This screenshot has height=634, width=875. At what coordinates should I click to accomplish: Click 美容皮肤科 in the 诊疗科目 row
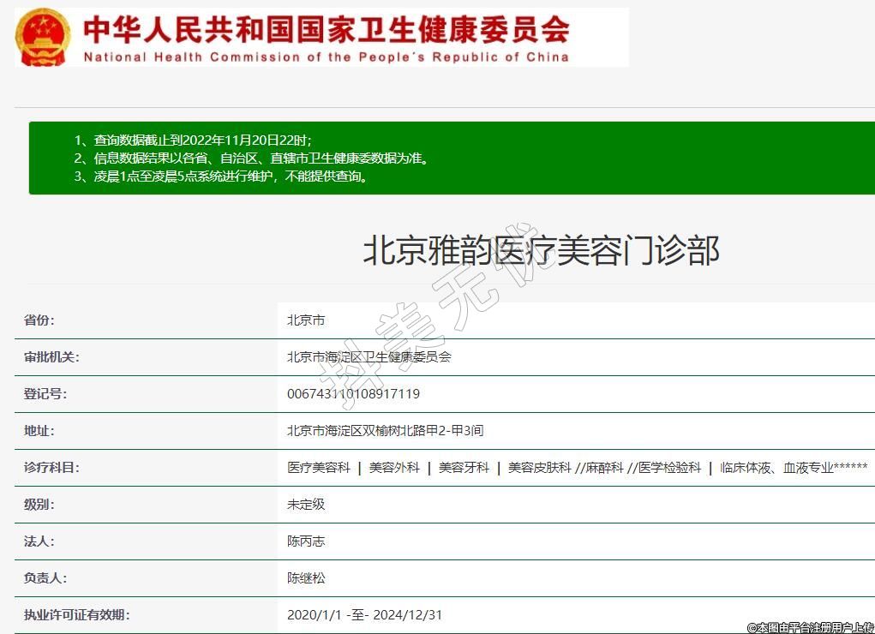[539, 468]
